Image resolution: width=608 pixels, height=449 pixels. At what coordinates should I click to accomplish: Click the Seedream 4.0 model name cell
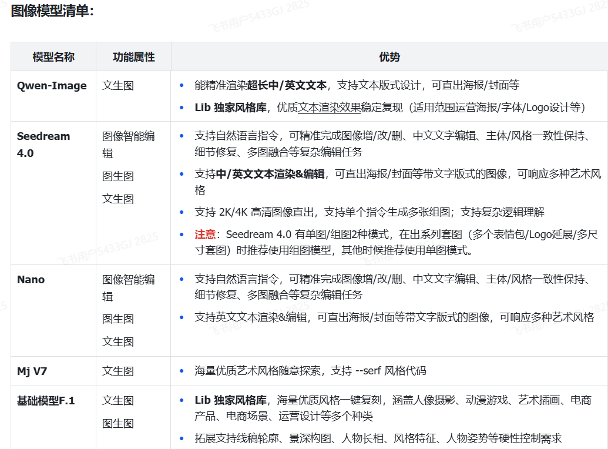tap(43, 145)
